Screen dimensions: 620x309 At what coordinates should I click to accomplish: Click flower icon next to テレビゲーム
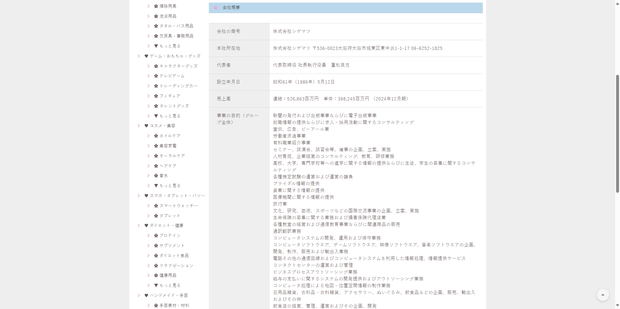[156, 76]
